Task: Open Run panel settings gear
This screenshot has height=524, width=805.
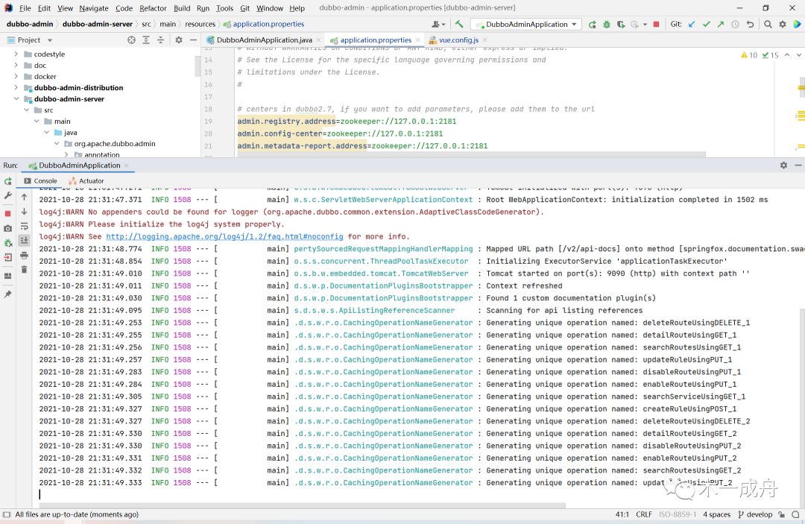Action: (x=783, y=165)
